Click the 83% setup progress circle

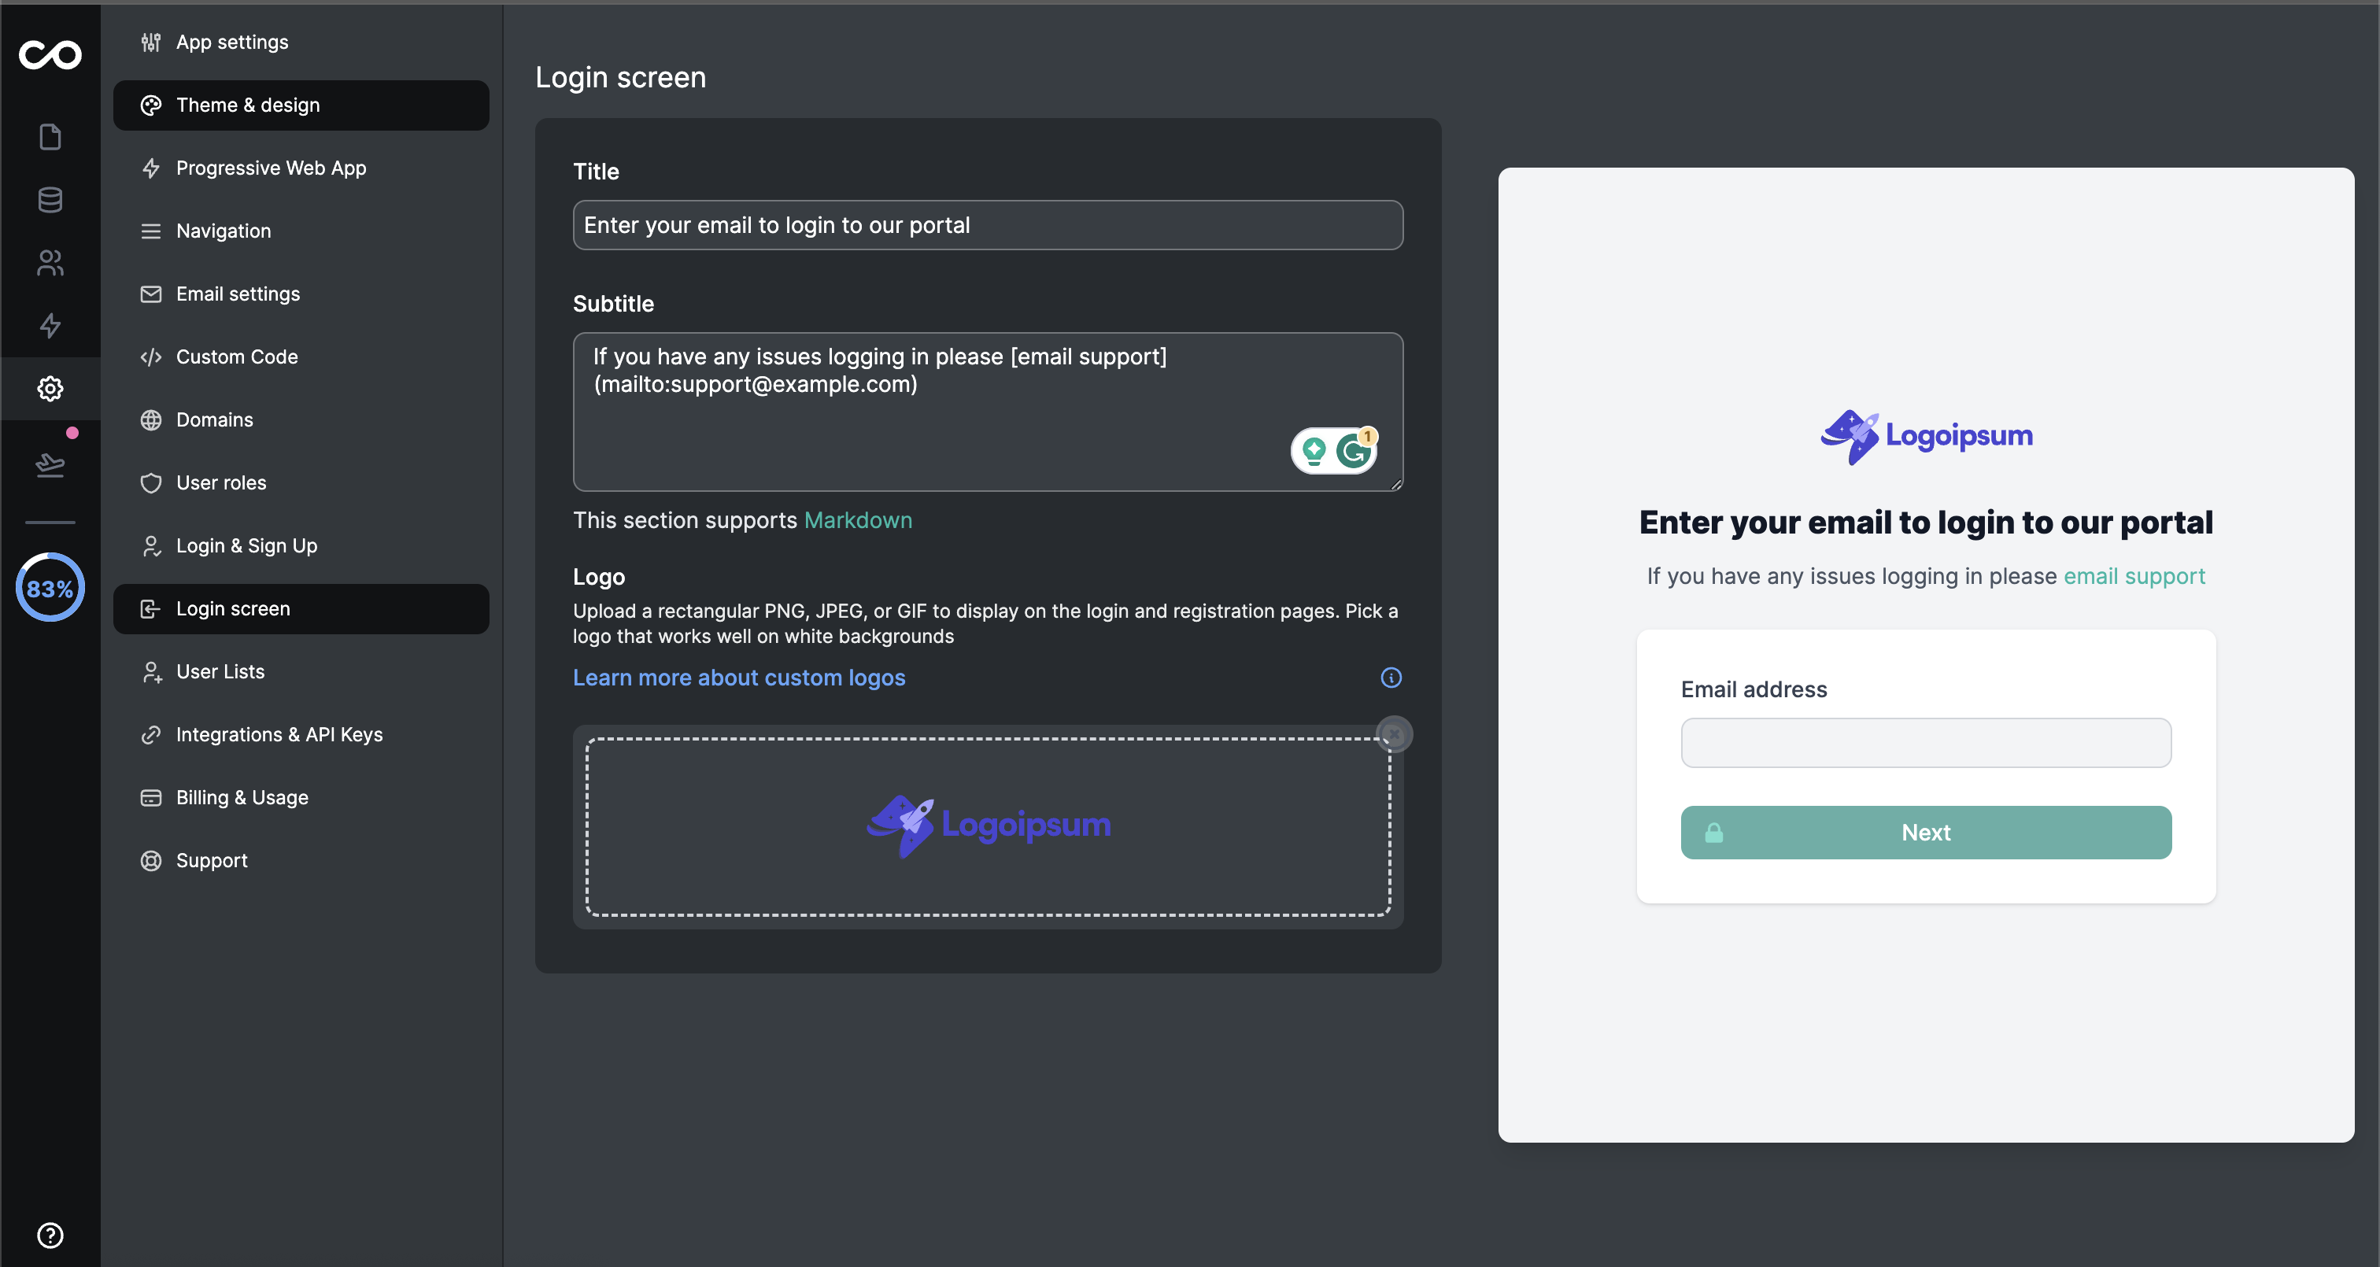point(50,588)
